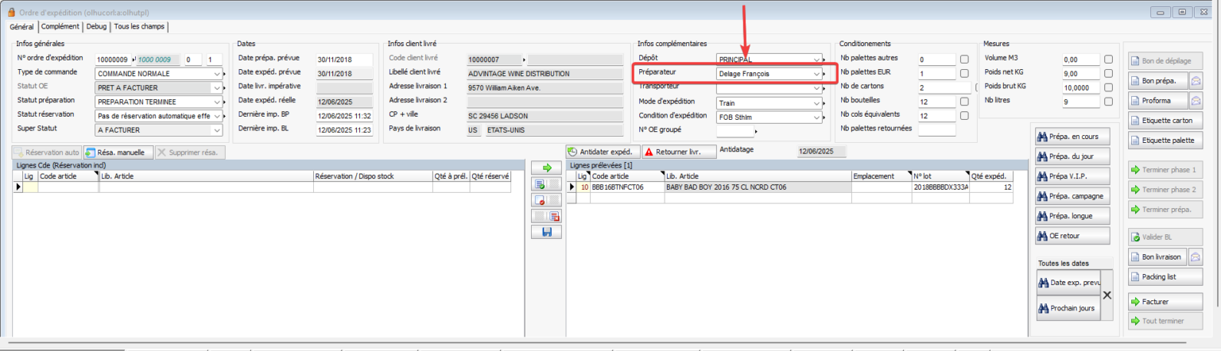The image size is (1221, 351).
Task: Open the Mode d'expédition dropdown
Action: (816, 102)
